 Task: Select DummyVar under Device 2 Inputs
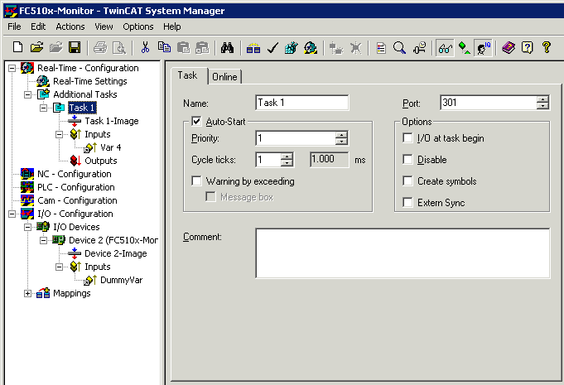pos(121,280)
